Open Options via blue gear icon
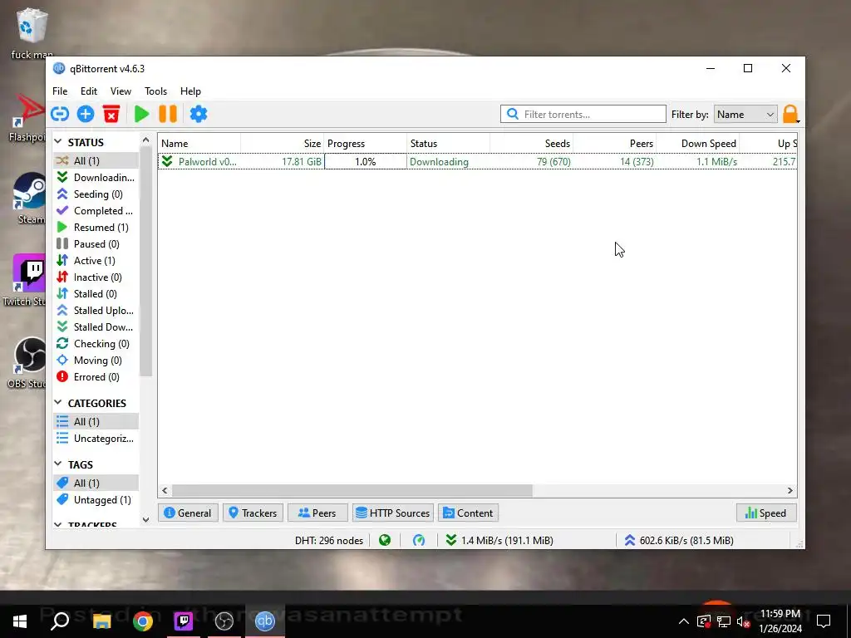The image size is (851, 638). click(199, 114)
